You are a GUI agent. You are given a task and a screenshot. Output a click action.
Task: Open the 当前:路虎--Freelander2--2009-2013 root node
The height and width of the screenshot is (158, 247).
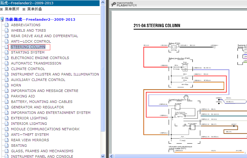click(40, 19)
